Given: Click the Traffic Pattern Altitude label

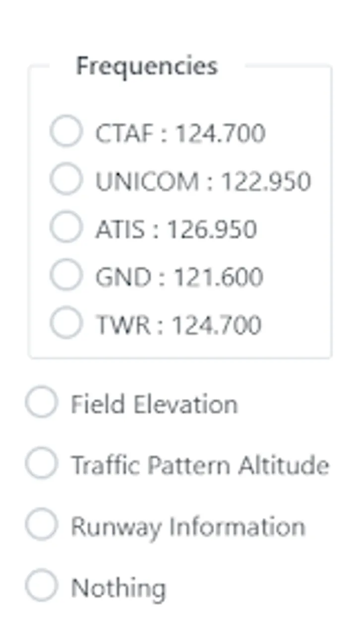Looking at the screenshot, I should [x=200, y=465].
